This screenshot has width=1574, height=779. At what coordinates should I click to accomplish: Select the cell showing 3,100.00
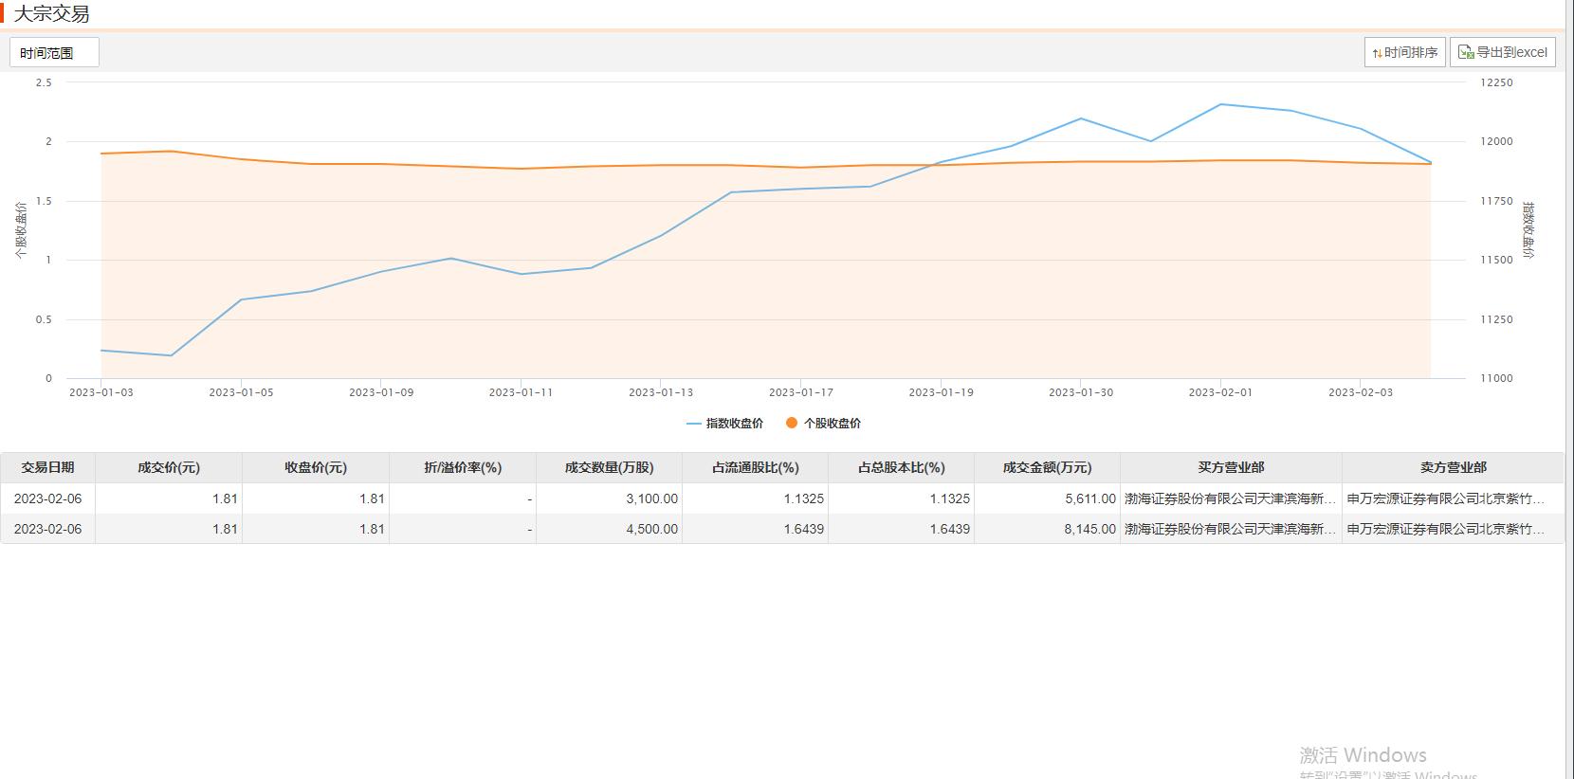click(x=609, y=498)
